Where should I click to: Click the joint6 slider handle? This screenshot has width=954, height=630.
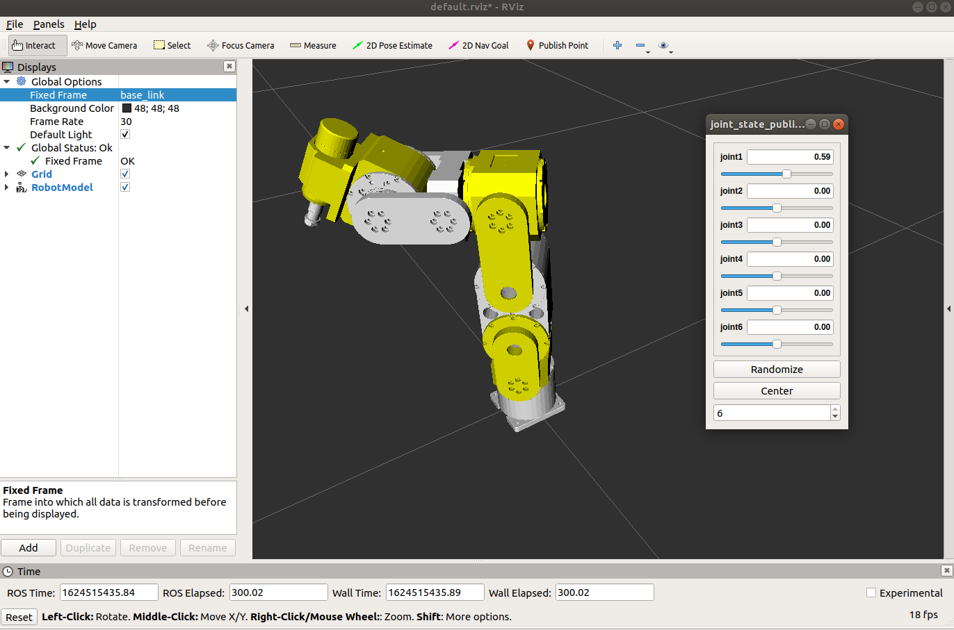777,344
